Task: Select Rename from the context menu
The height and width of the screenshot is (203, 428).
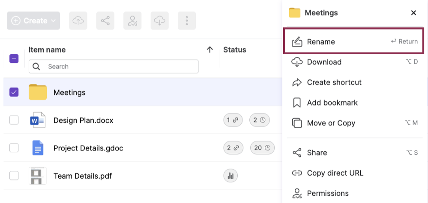Action: click(x=321, y=42)
